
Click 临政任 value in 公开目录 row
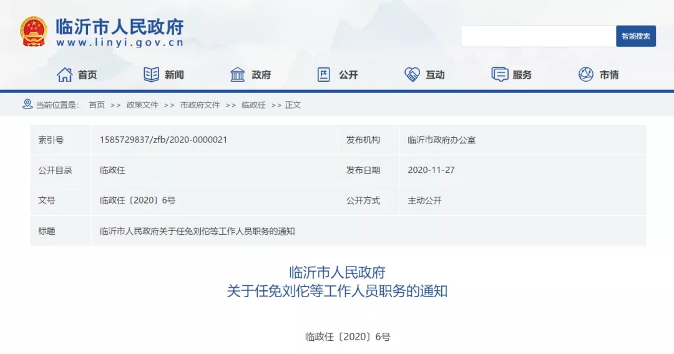pyautogui.click(x=112, y=170)
